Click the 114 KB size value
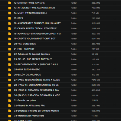The image size is (121, 121). tap(95, 116)
